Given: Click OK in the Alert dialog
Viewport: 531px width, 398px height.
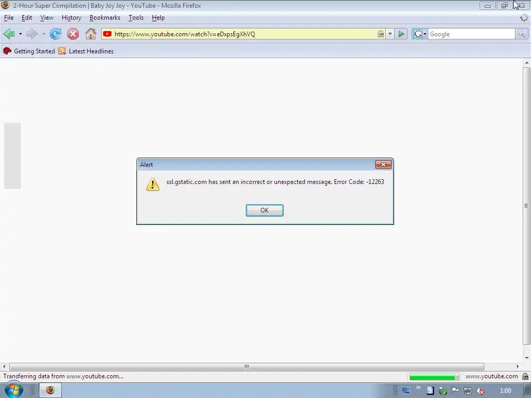Looking at the screenshot, I should pyautogui.click(x=264, y=210).
